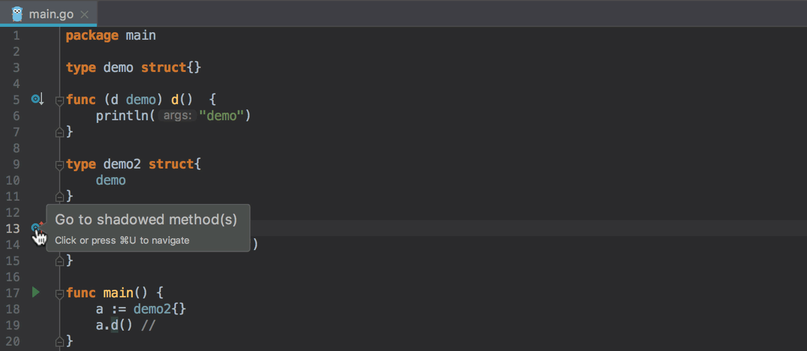Click the fold end marker on line 7
Viewport: 807px width, 351px height.
point(60,132)
